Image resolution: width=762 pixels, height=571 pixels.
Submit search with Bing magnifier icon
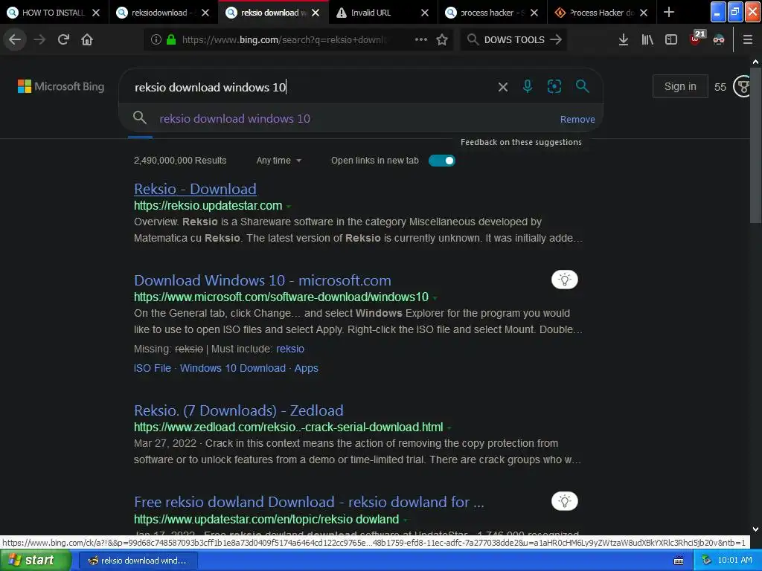582,86
